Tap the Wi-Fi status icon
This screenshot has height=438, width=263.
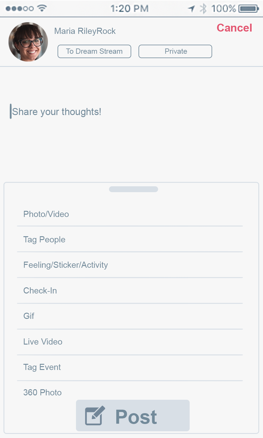pyautogui.click(x=42, y=8)
